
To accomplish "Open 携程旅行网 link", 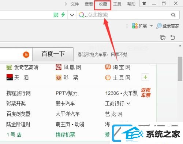I will 19,93.
